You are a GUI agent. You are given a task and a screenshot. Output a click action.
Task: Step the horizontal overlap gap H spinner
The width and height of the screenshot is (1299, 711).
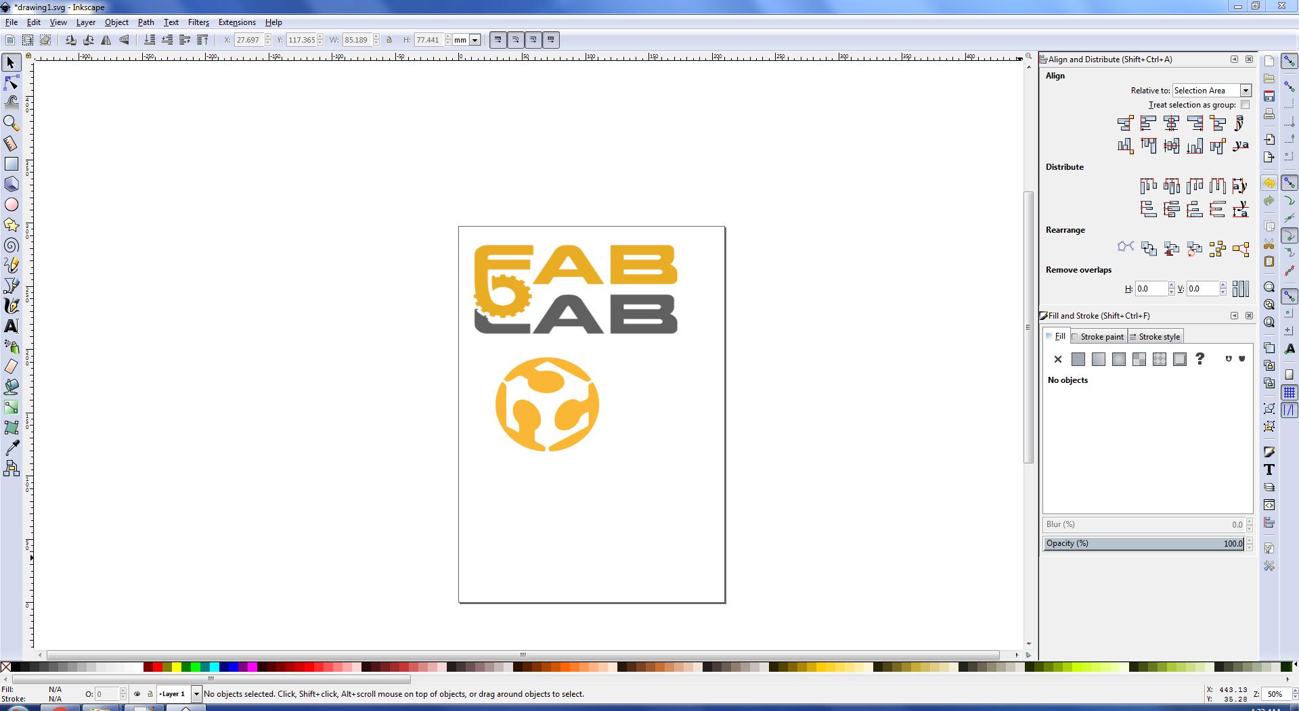pyautogui.click(x=1172, y=289)
